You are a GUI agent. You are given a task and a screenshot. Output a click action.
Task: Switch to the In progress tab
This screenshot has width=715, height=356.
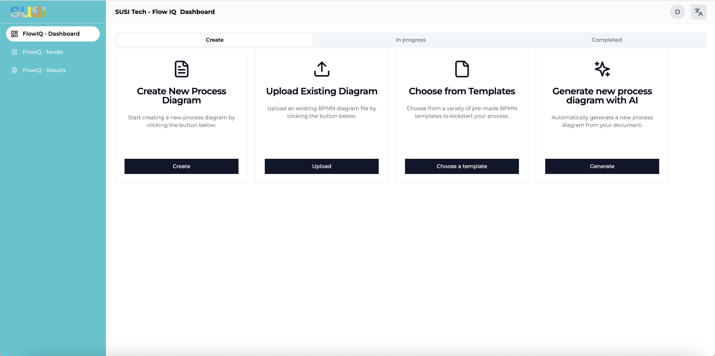tap(410, 40)
